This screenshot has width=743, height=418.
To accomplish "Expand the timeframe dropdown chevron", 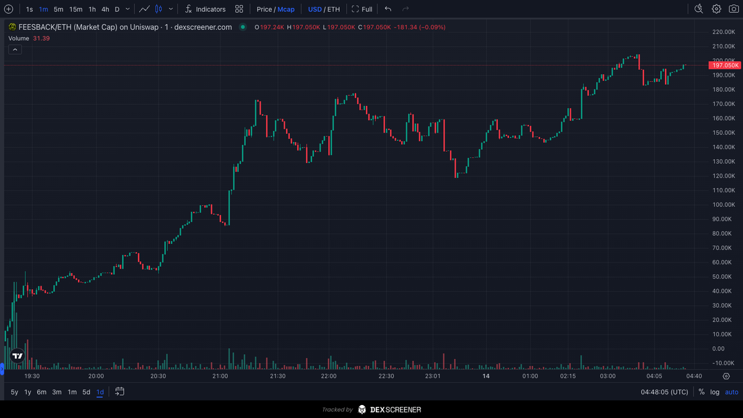I will (128, 9).
